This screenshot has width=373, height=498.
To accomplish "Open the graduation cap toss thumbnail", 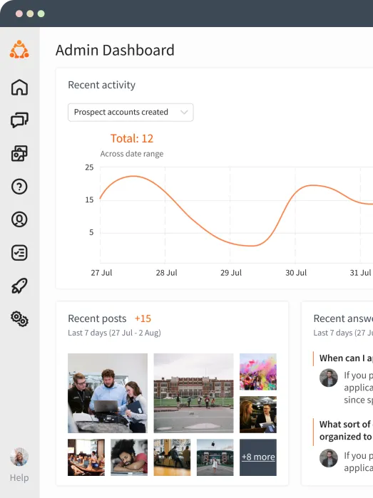I will (215, 457).
